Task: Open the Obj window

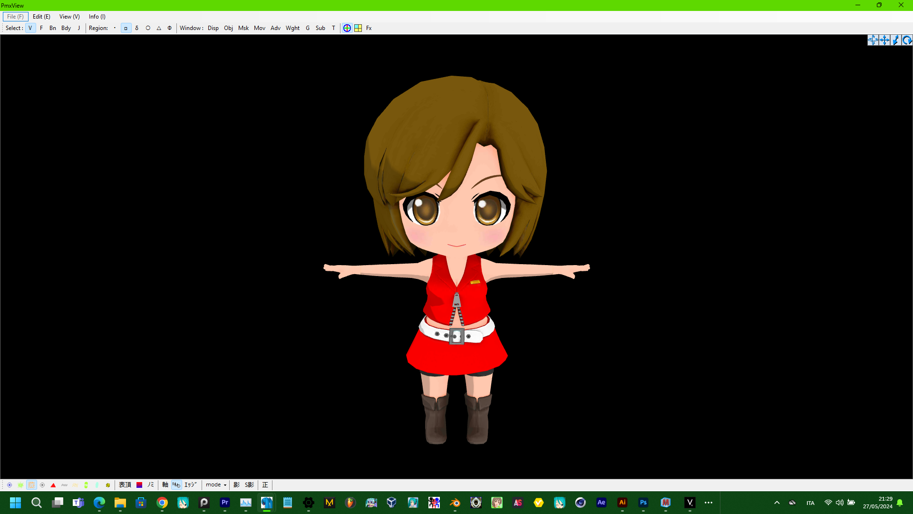Action: pos(228,28)
